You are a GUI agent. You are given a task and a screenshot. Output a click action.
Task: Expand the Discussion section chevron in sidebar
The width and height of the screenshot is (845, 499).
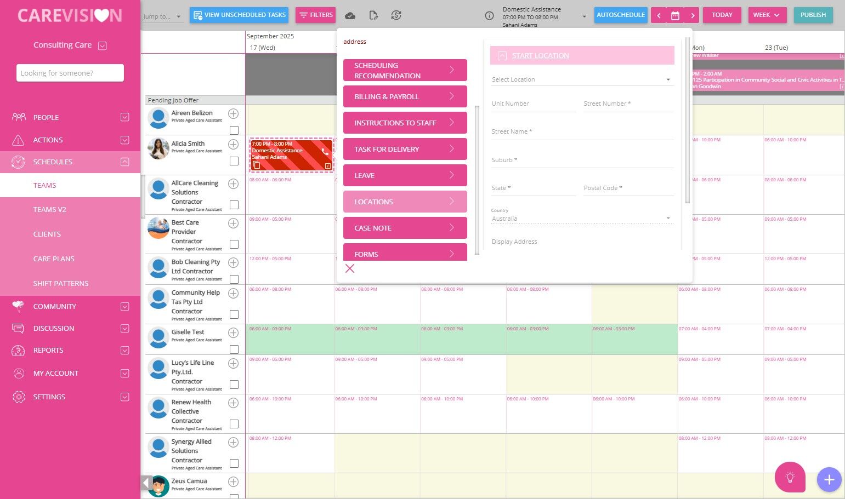[x=125, y=329]
